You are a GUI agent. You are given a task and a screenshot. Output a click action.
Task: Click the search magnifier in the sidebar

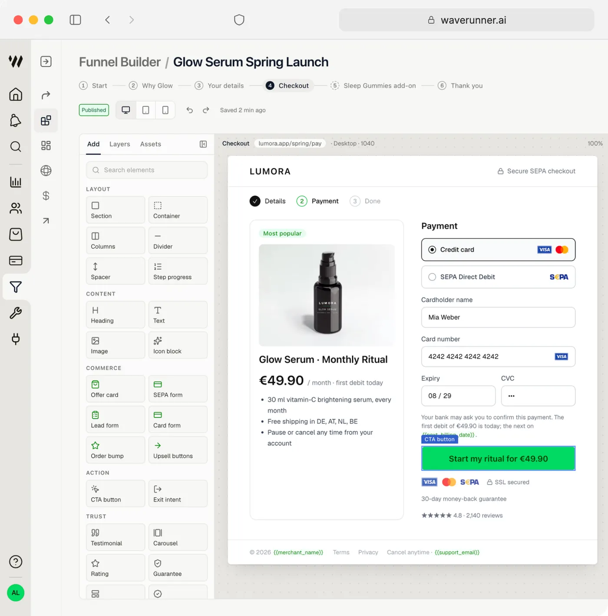coord(16,146)
